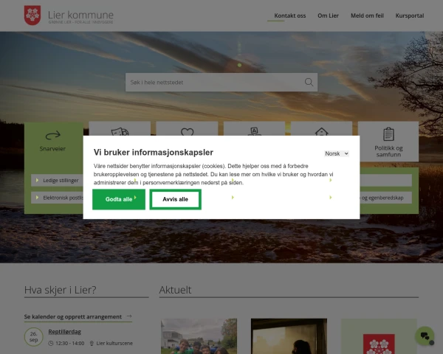Open the Ledige stillinger shortcut

58,181
